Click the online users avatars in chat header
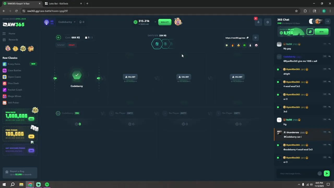Screen dimensions: 334x188 point(316,21)
